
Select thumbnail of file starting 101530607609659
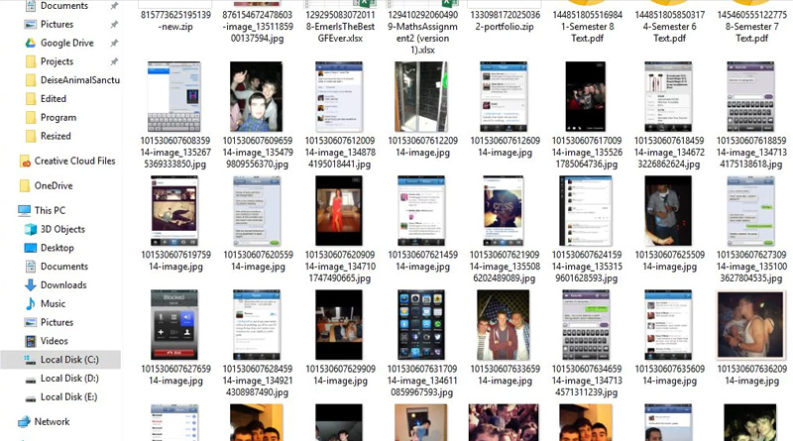pos(257,96)
